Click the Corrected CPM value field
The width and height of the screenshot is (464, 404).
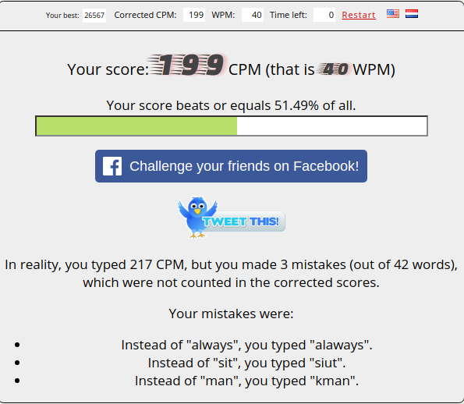194,15
